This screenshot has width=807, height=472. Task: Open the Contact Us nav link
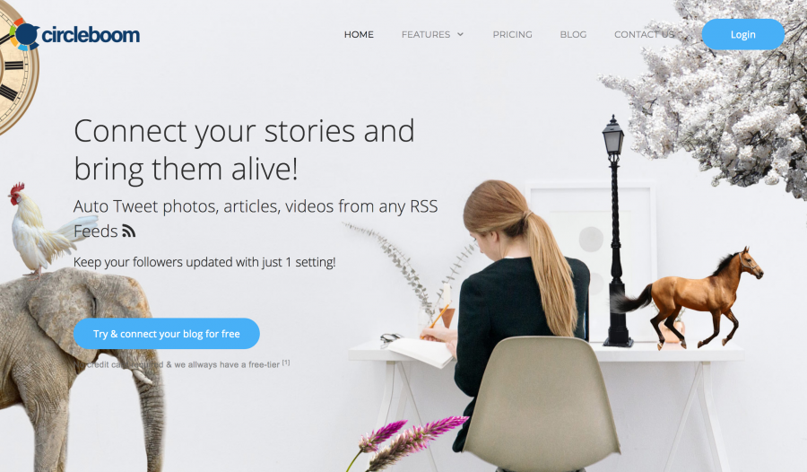pos(644,34)
